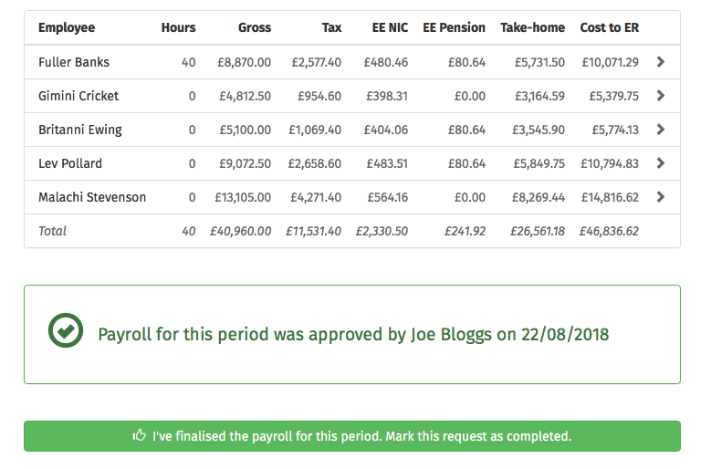Click the Take-home column header

pos(532,27)
